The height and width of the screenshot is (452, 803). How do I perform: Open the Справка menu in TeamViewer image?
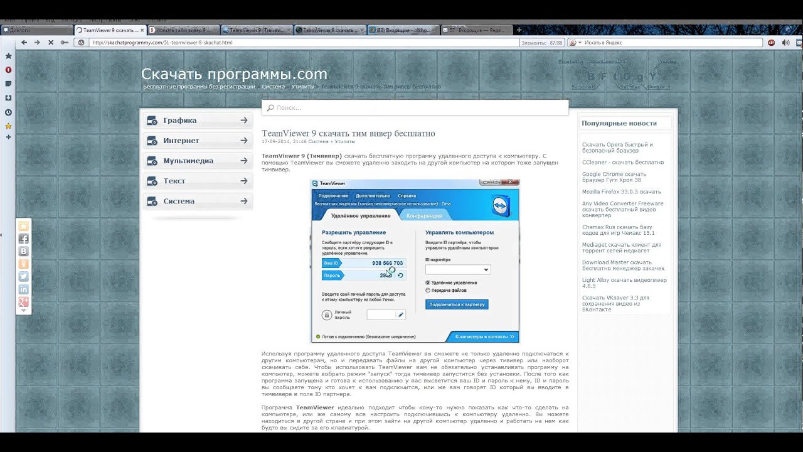pyautogui.click(x=407, y=196)
